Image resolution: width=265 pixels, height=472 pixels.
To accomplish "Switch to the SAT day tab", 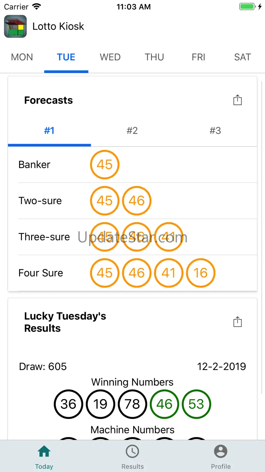I will [243, 57].
